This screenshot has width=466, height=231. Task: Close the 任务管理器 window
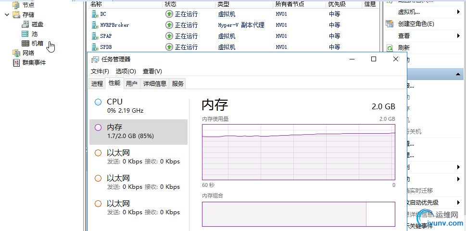point(396,59)
